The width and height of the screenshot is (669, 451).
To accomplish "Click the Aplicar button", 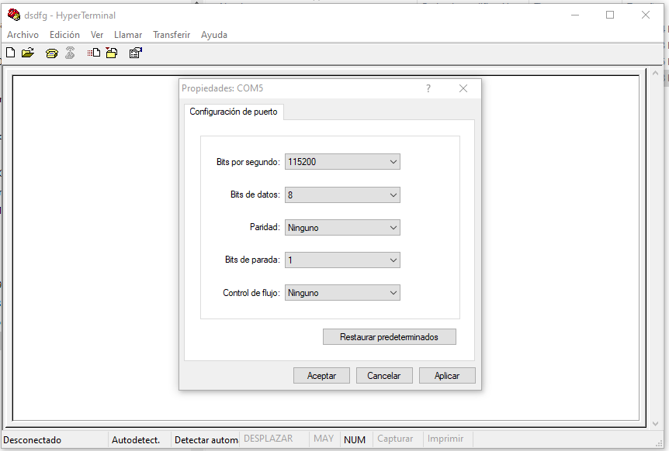I will click(447, 376).
